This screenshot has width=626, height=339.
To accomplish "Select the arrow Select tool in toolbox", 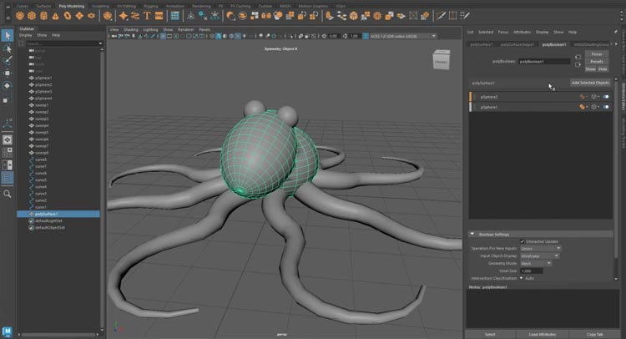I will 8,35.
